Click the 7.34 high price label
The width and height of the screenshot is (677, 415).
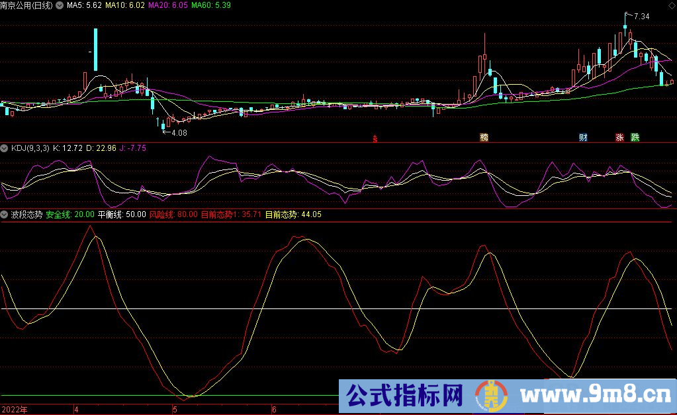(642, 17)
